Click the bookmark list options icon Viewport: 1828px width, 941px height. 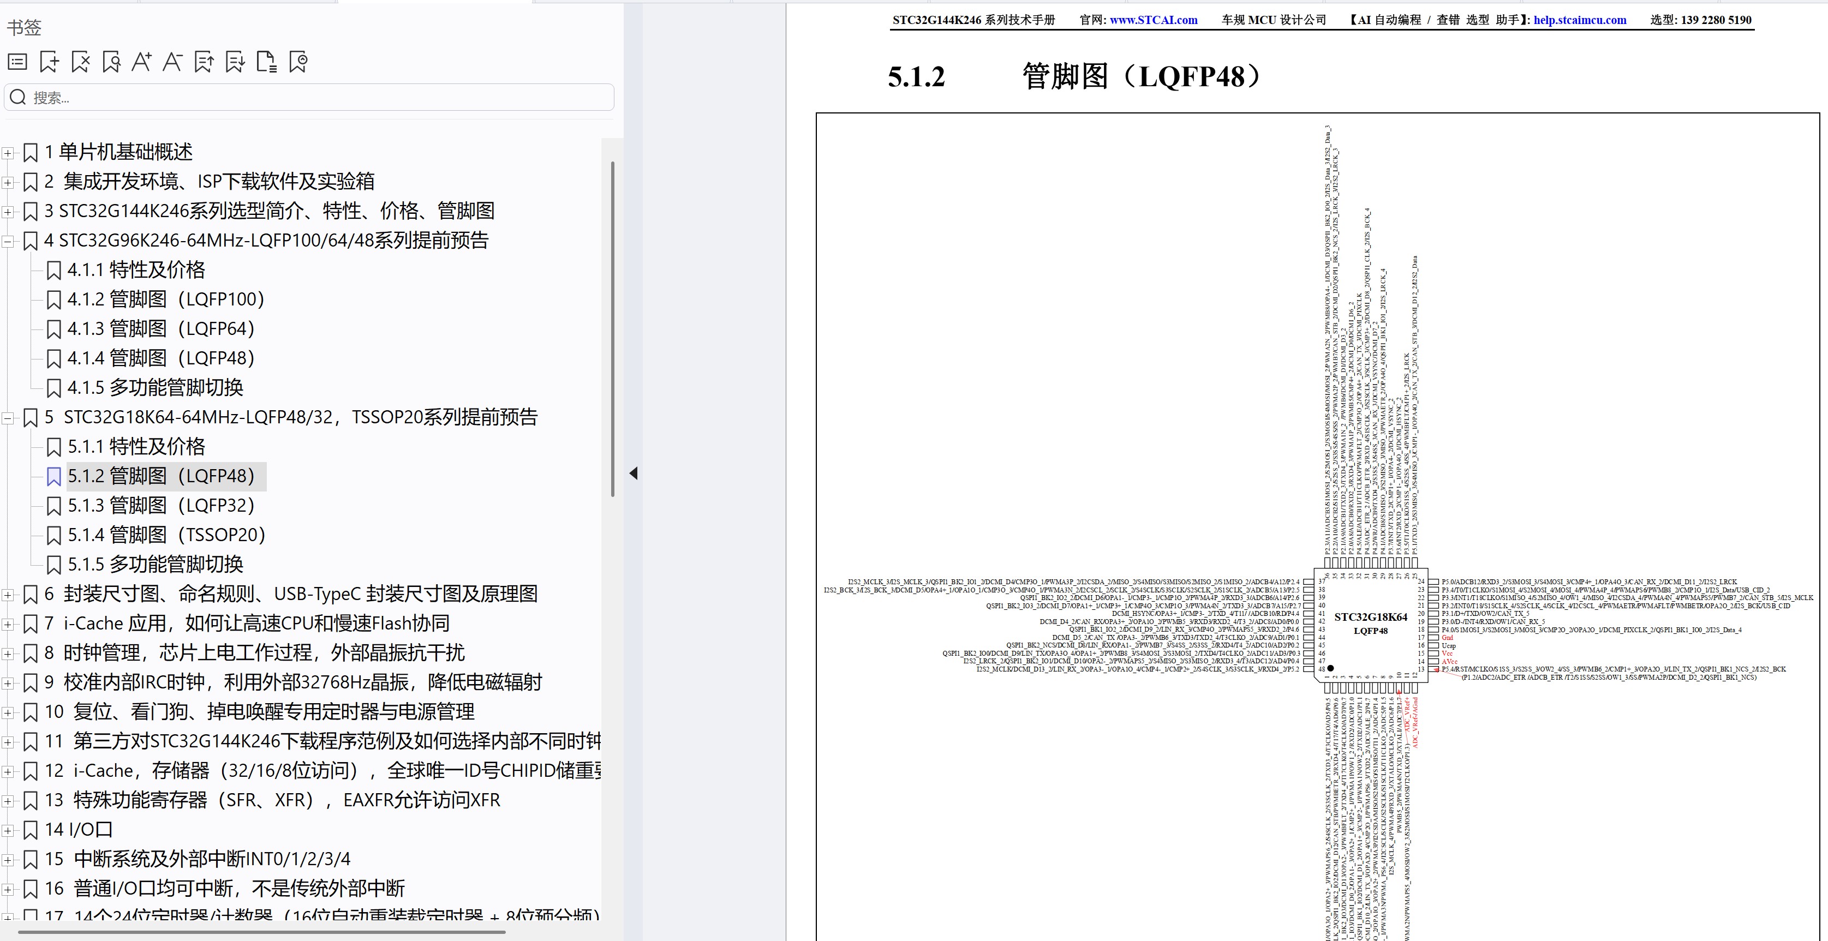pyautogui.click(x=17, y=62)
